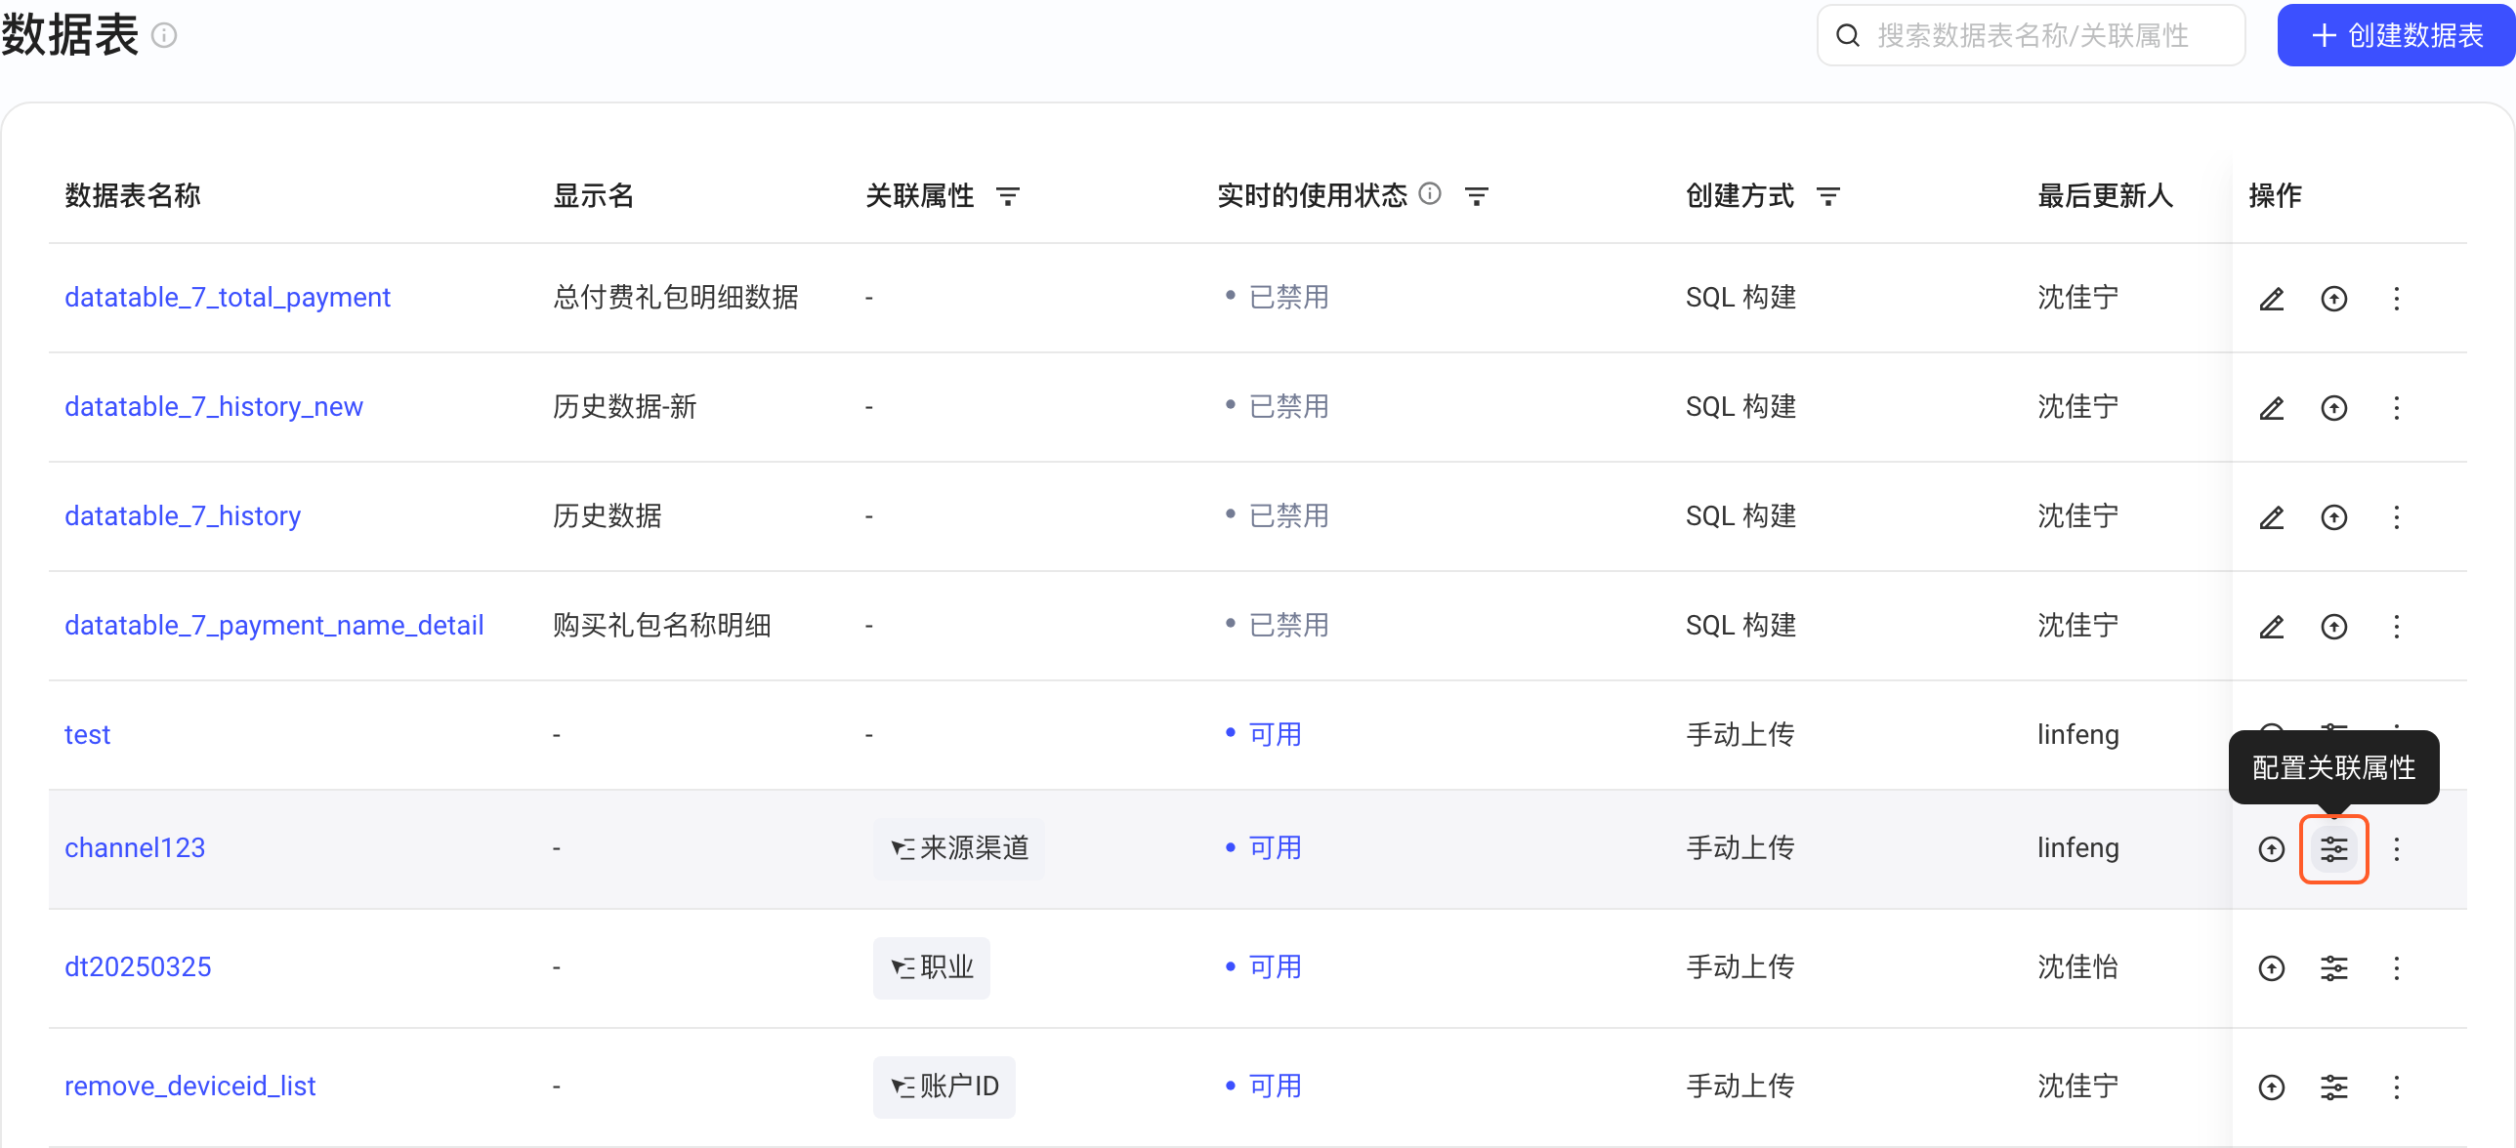Open the 创建方式 column filter

point(1828,196)
